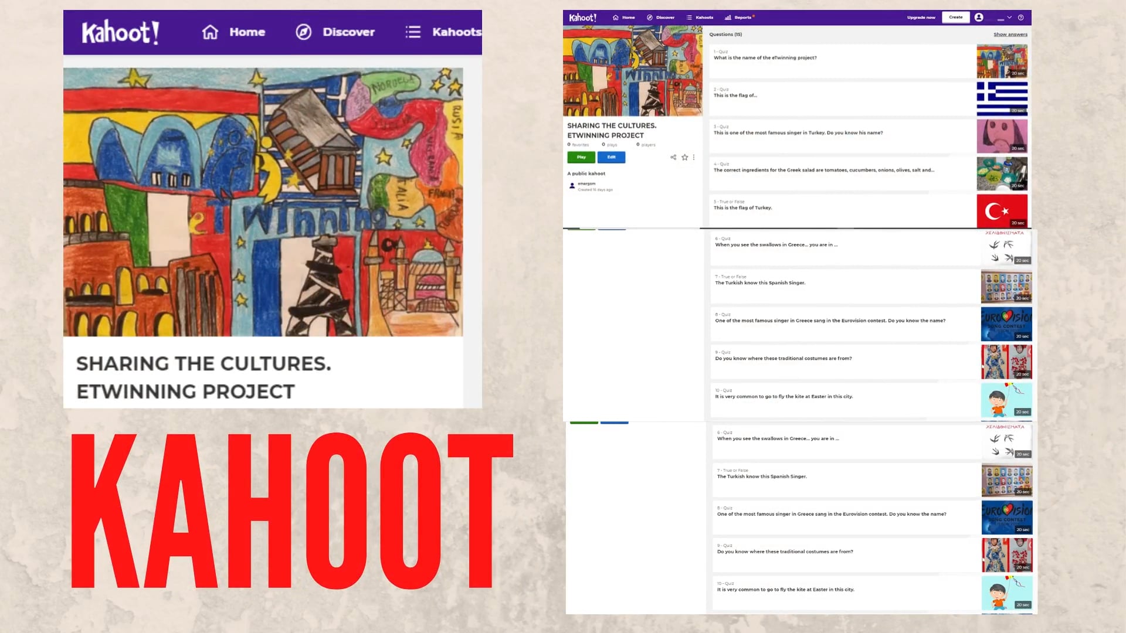This screenshot has width=1126, height=633.
Task: Click the small Kahoot! logo on the quiz page
Action: (x=582, y=18)
